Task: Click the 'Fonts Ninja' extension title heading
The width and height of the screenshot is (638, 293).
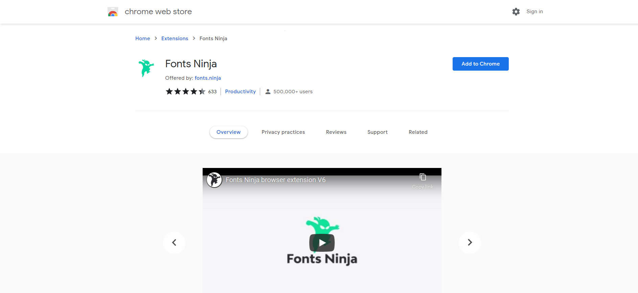Action: 191,64
